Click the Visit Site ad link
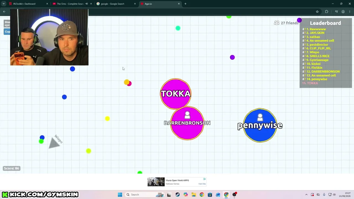The image size is (354, 199). [202, 184]
